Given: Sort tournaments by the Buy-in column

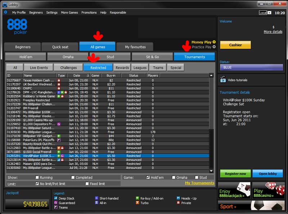Looking at the screenshot, I should coord(111,75).
